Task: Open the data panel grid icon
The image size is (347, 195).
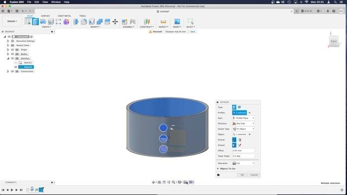Action: point(3,11)
